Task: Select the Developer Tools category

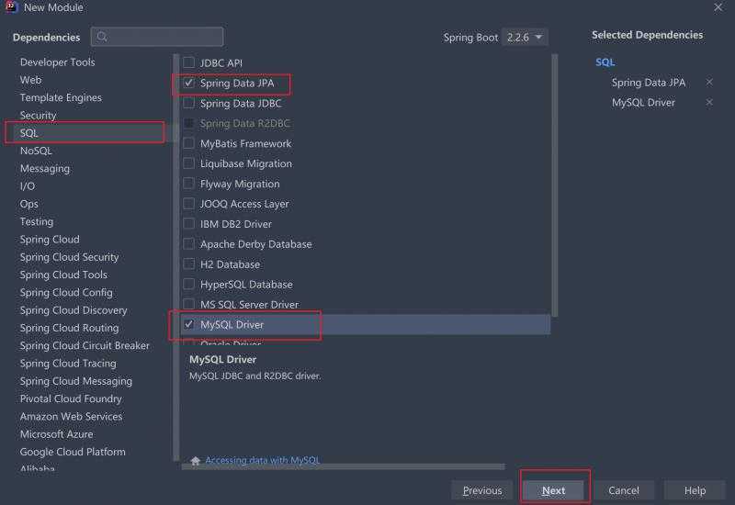Action: coord(58,62)
